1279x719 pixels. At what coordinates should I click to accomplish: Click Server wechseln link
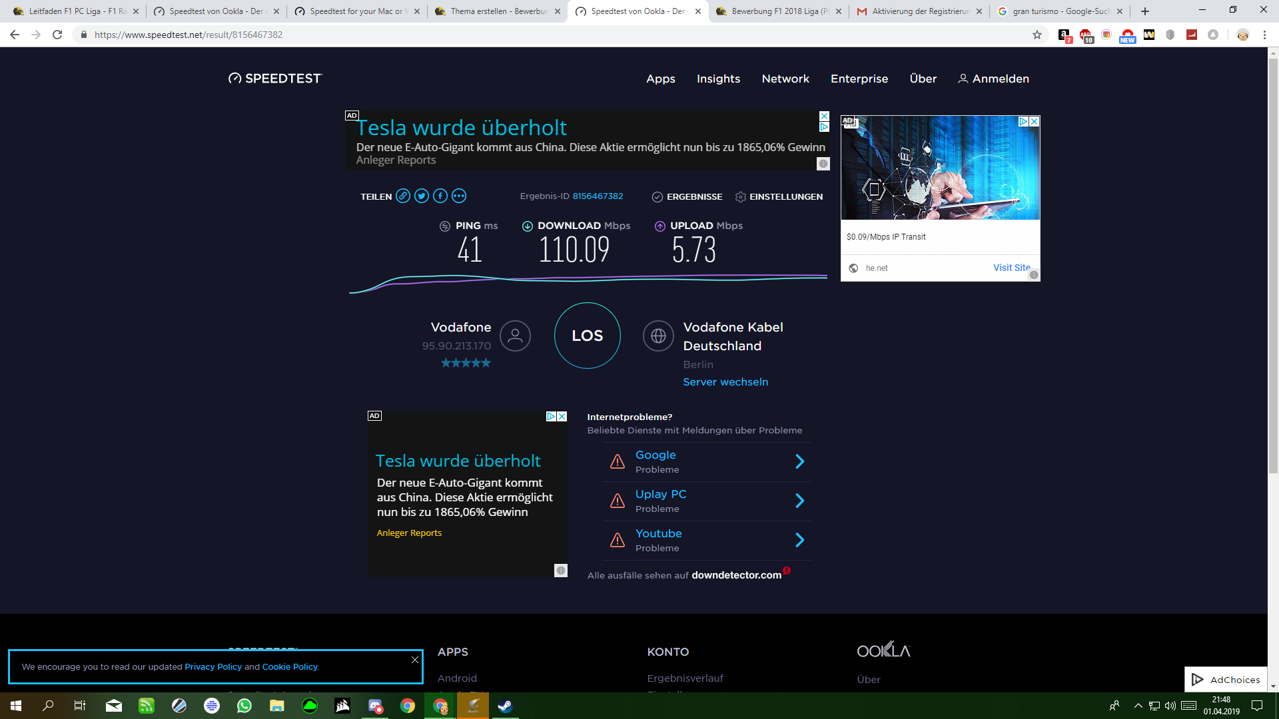coord(725,382)
